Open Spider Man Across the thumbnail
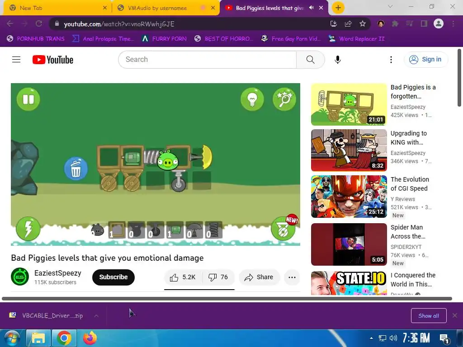The height and width of the screenshot is (347, 463). point(349,244)
